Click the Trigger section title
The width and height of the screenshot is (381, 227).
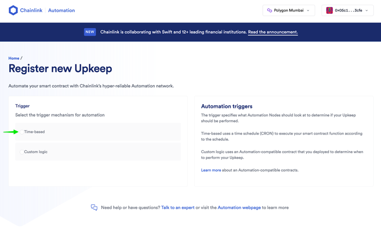(x=22, y=106)
